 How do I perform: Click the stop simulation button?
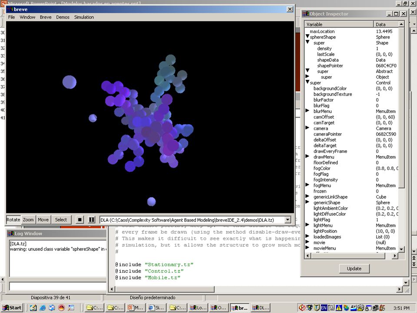[x=79, y=220]
